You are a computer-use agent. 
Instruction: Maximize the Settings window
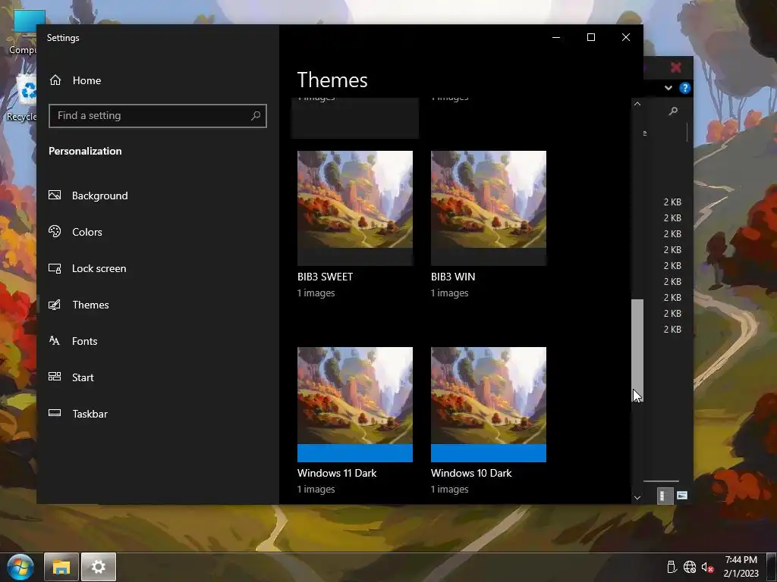click(x=590, y=38)
